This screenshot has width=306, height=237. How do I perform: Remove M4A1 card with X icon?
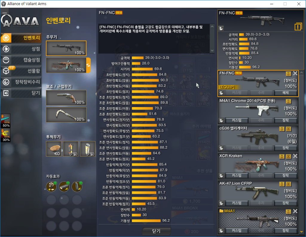(x=295, y=211)
